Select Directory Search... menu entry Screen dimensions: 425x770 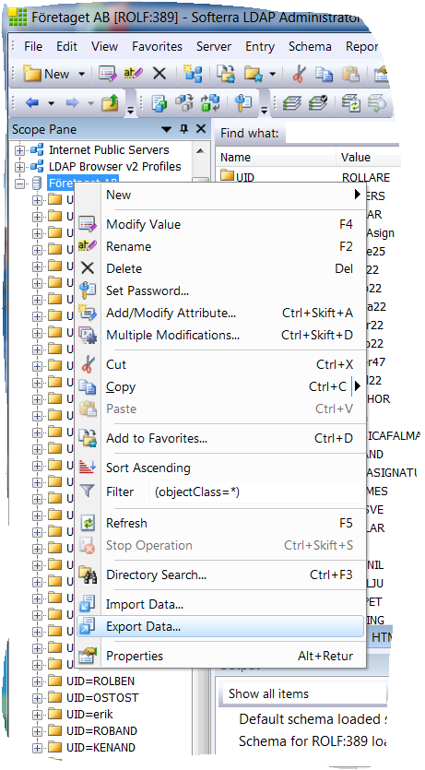coord(219,575)
